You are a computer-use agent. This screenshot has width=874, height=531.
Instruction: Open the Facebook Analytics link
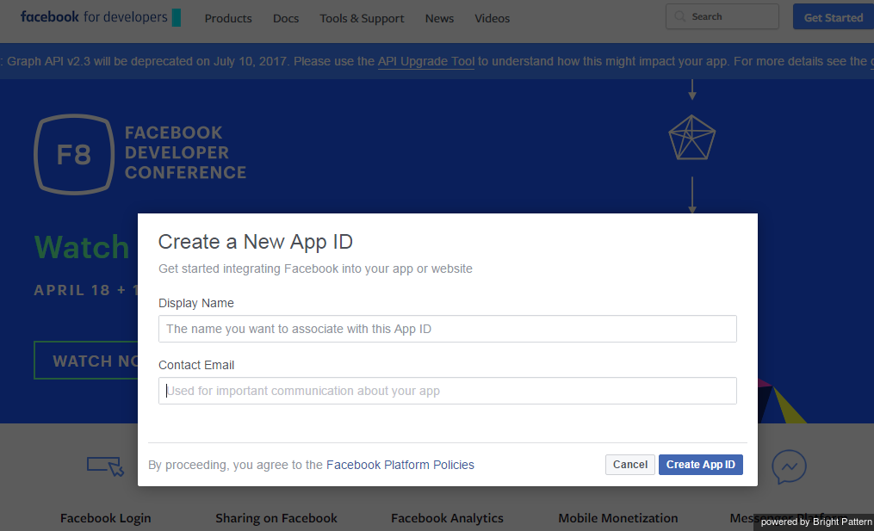pos(447,518)
